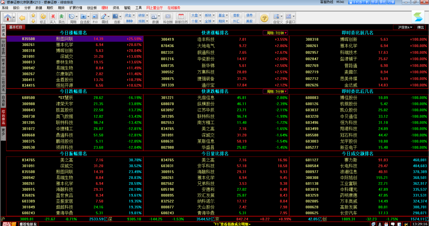Open 周期 5分钟 dropdown in 快速涨幅排名
This screenshot has width=429, height=226.
[275, 33]
